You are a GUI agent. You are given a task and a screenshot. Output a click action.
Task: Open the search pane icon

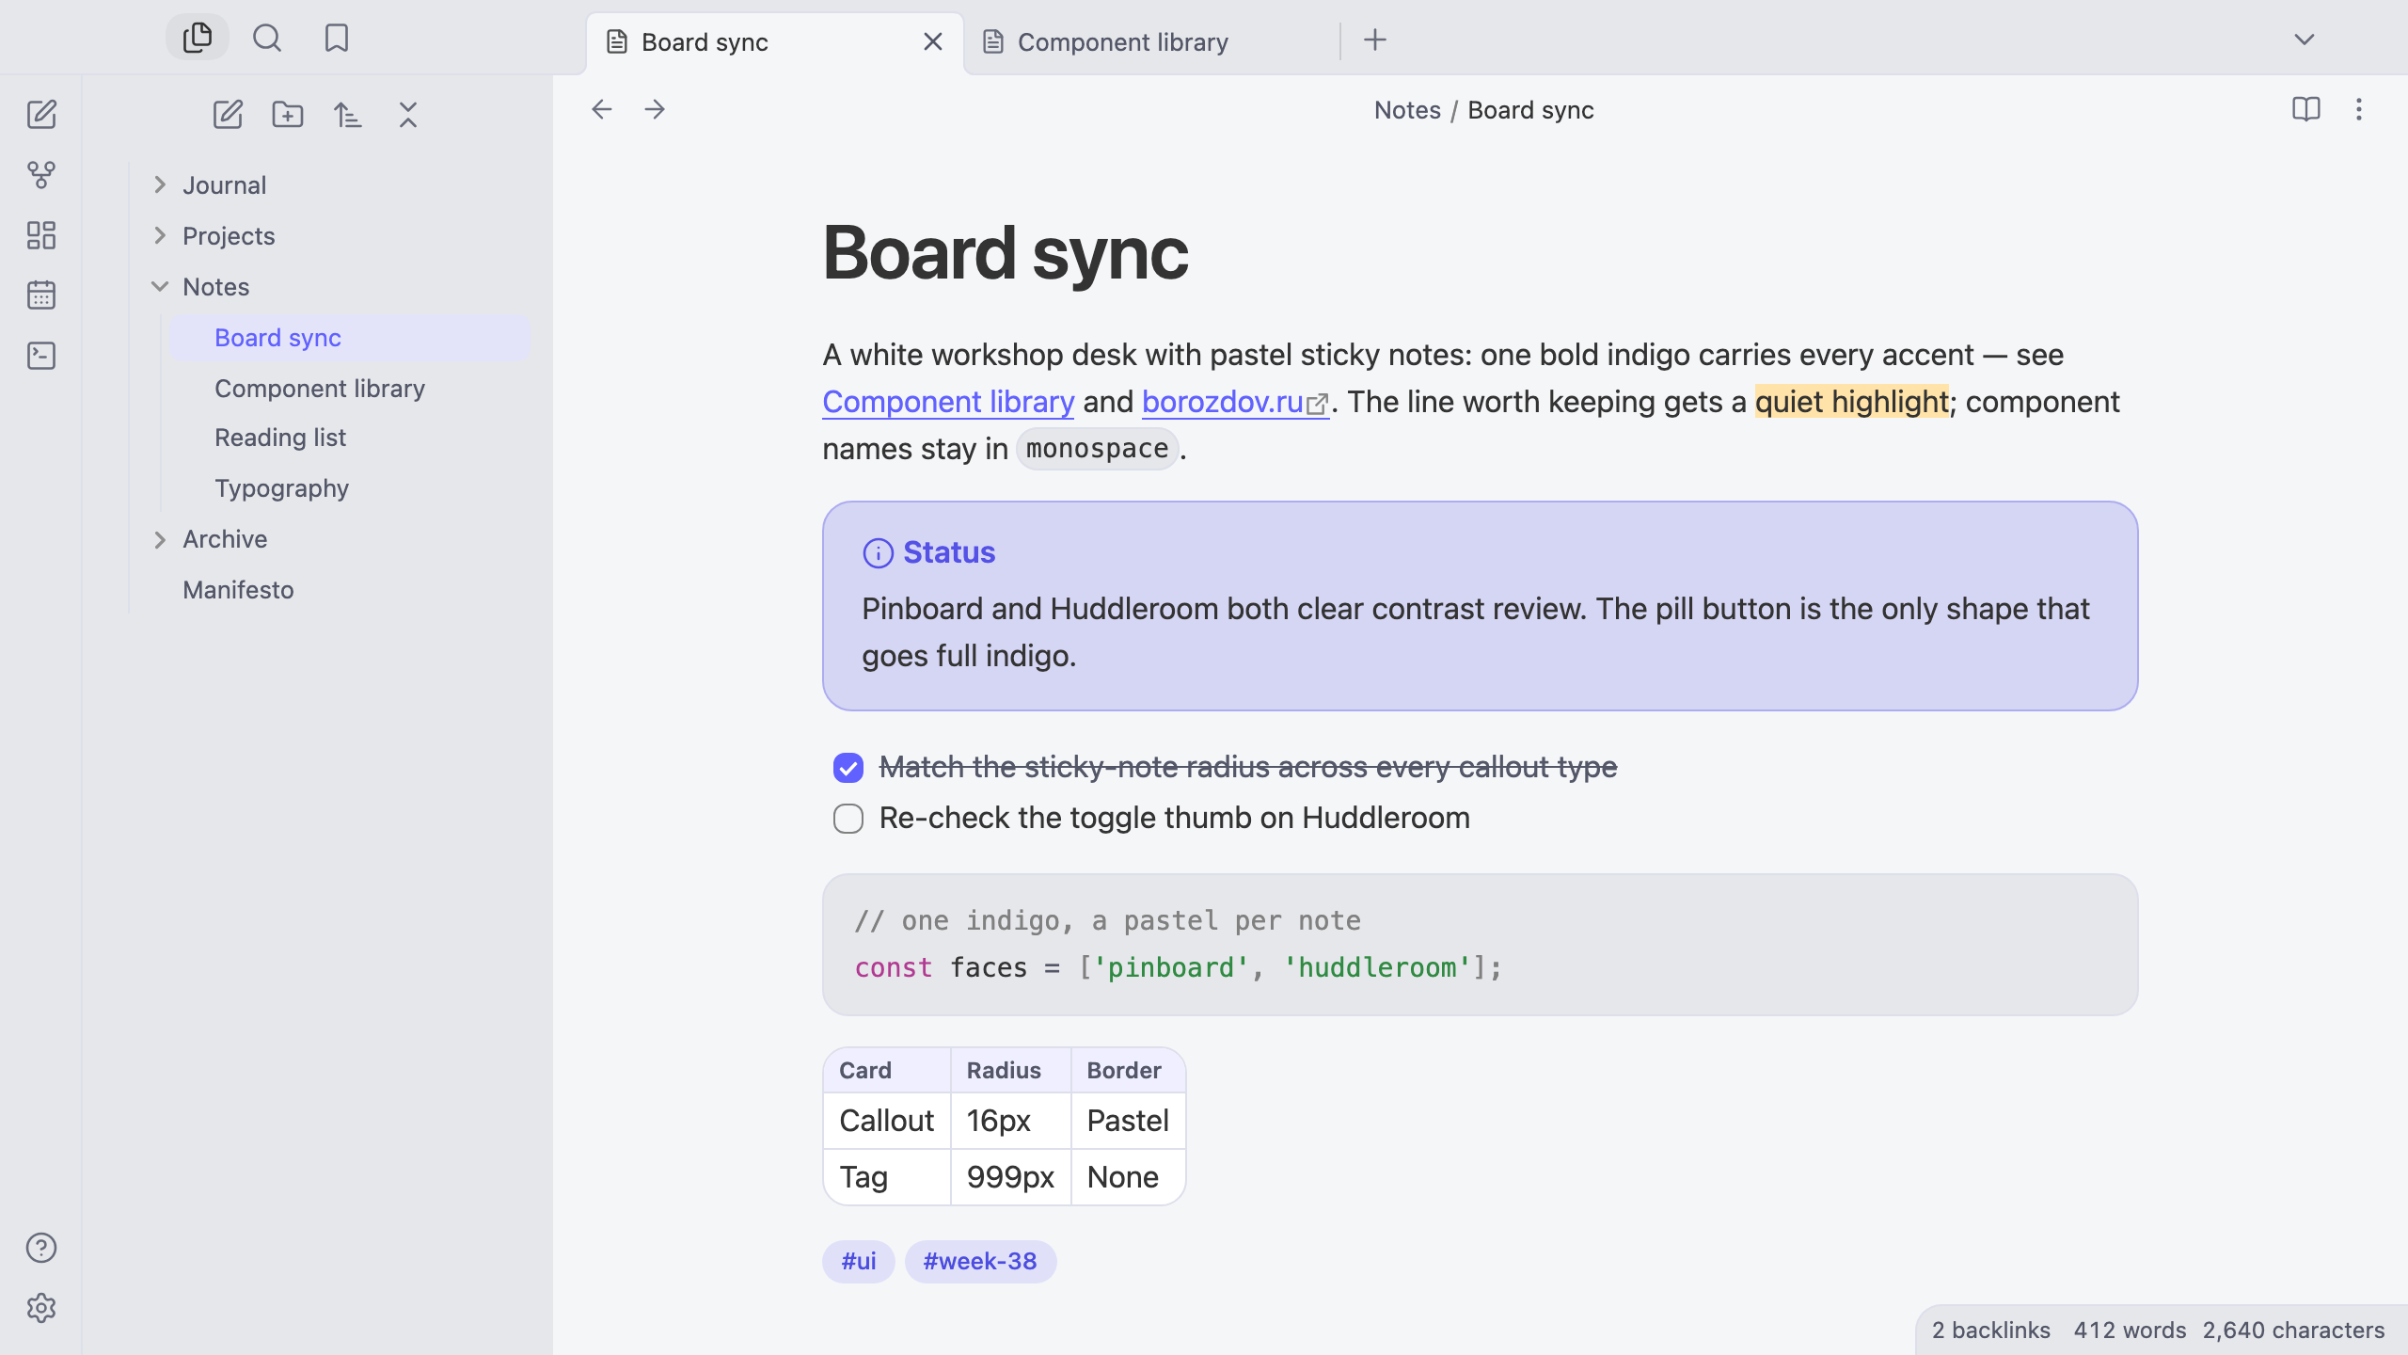click(x=267, y=38)
